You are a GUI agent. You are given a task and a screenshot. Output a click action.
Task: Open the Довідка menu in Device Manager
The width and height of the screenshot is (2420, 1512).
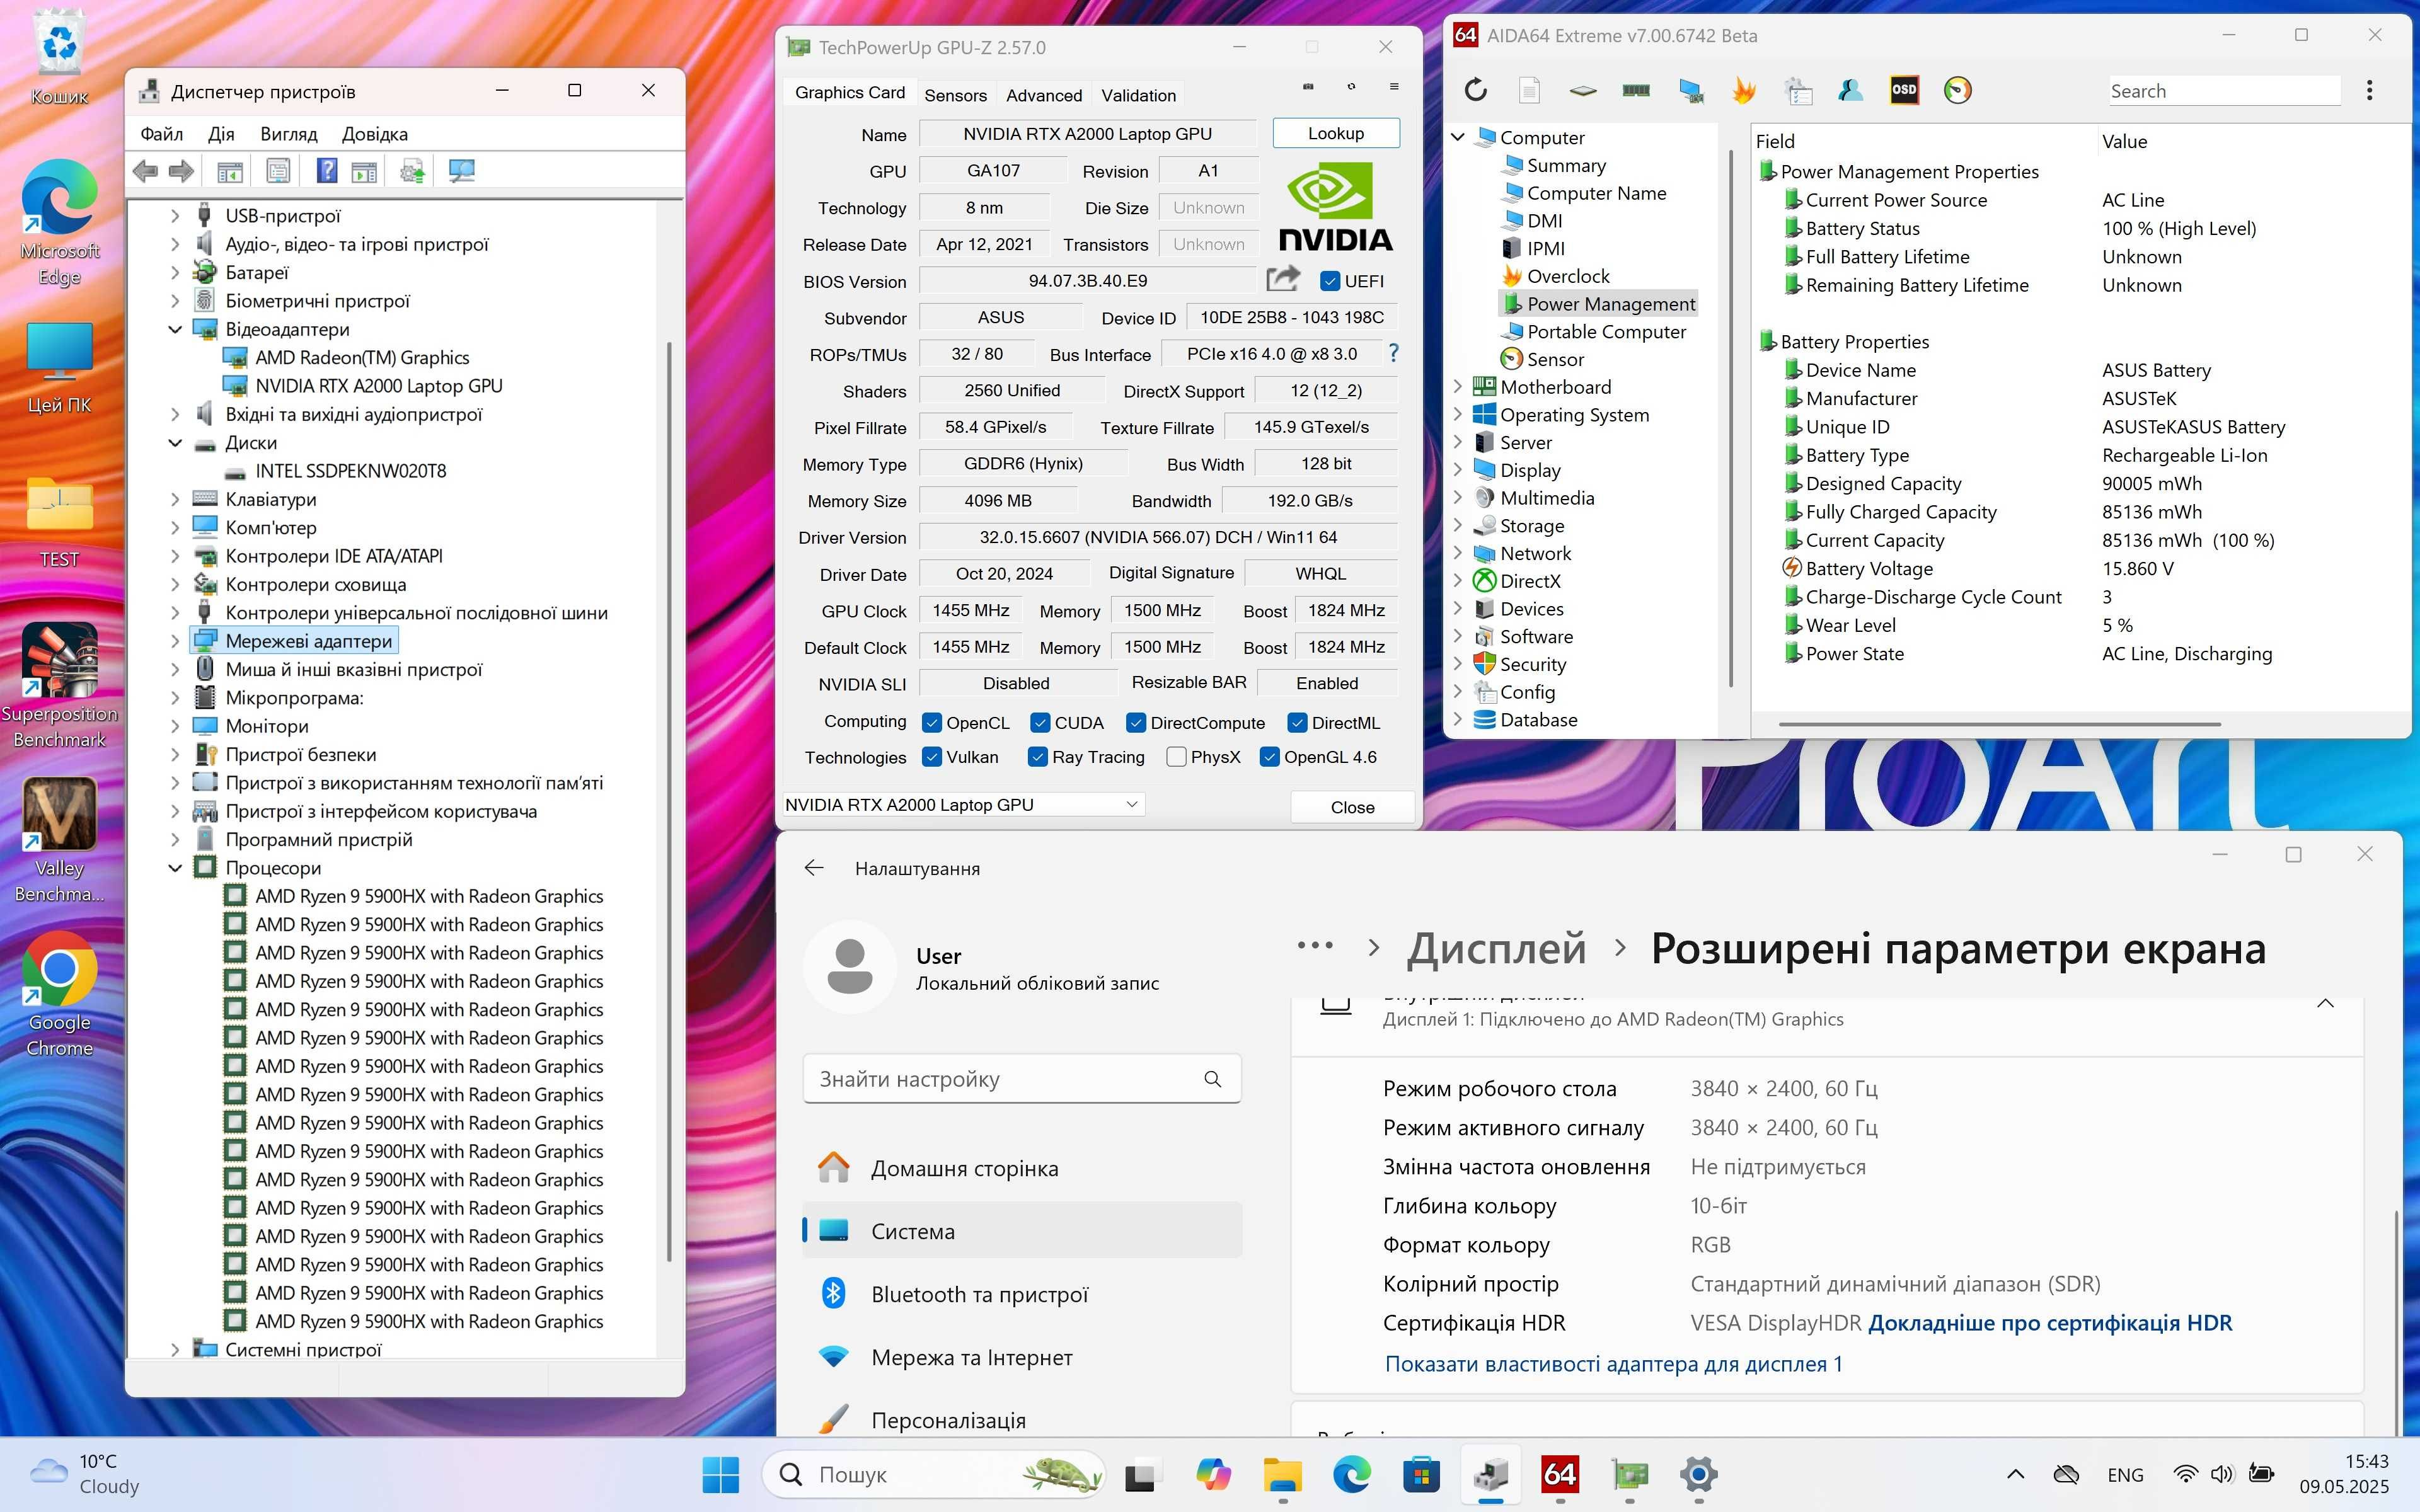[374, 134]
